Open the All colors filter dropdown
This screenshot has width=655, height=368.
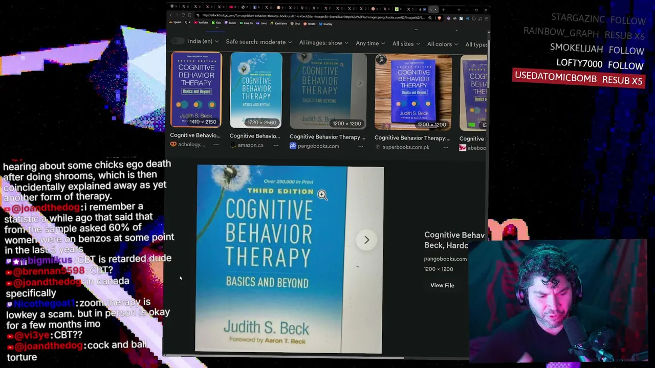443,44
